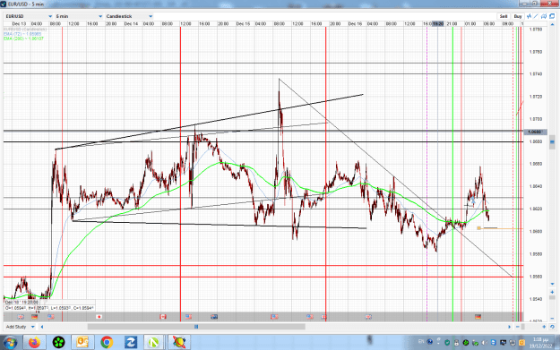Click the zoom-in plus next to the time scrollbar

[x=544, y=327]
